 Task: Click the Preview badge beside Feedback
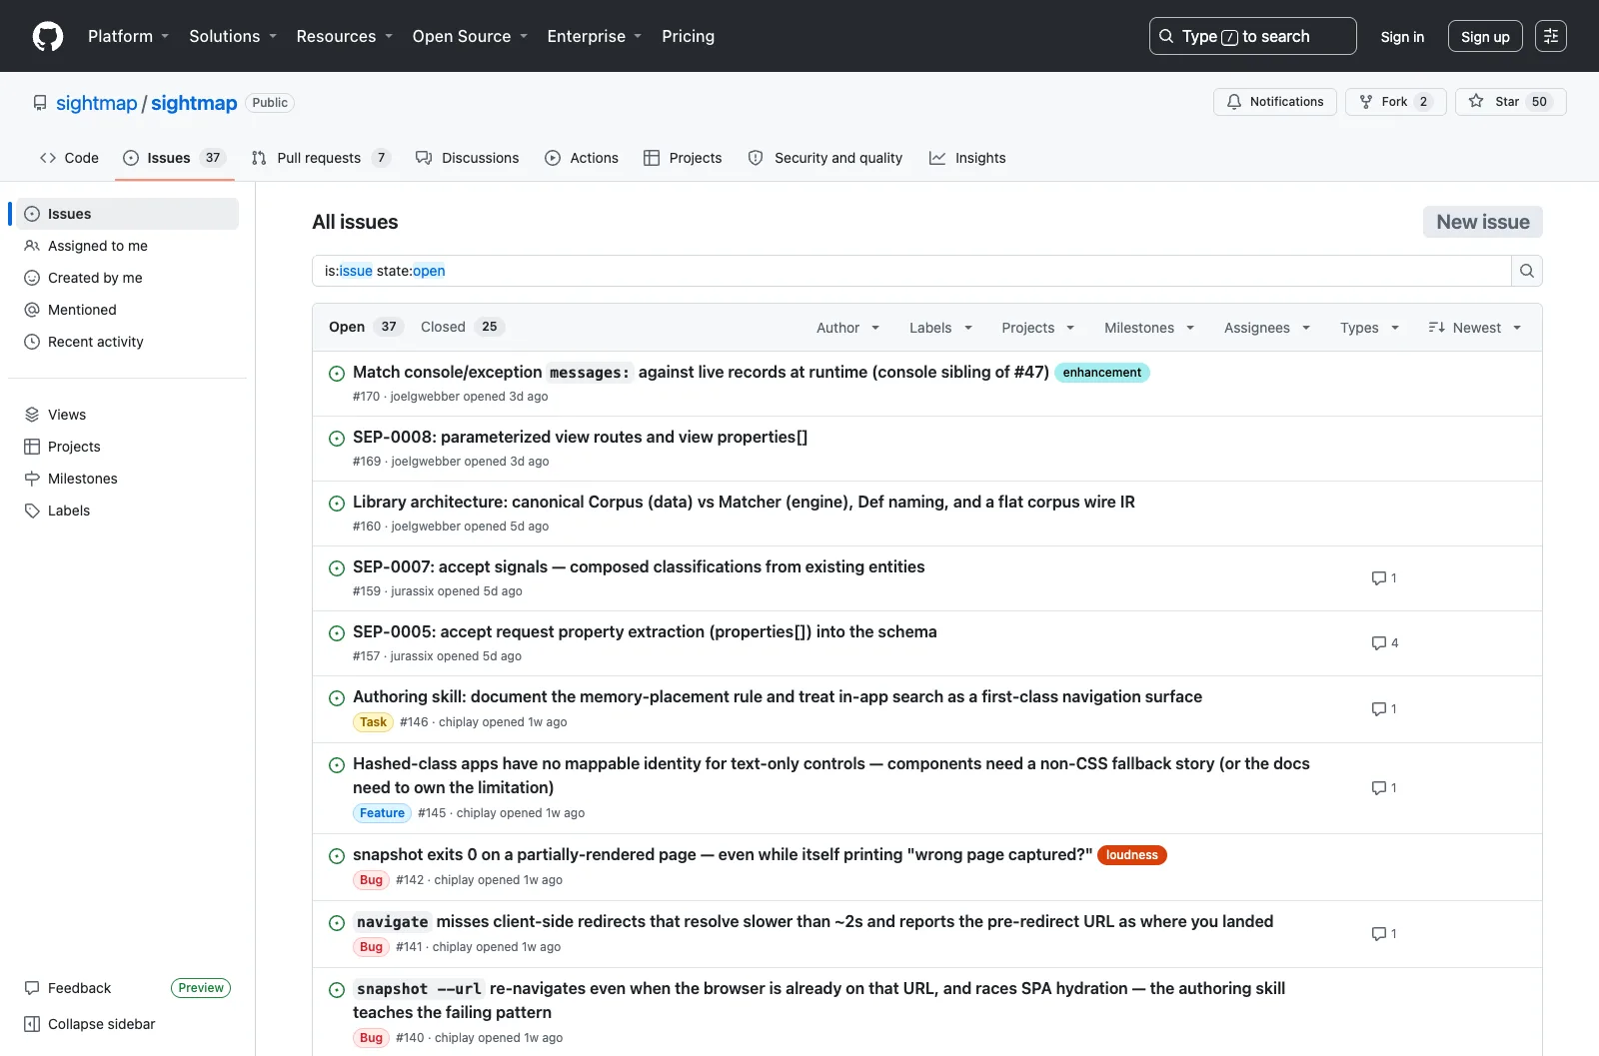pyautogui.click(x=201, y=988)
